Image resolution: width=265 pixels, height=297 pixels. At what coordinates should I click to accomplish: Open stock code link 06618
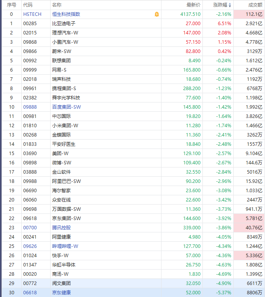[x=30, y=293]
